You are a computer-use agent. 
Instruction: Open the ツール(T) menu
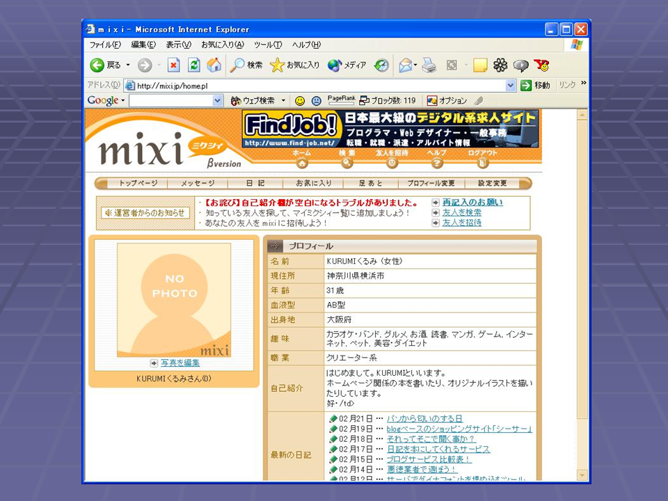tap(268, 45)
